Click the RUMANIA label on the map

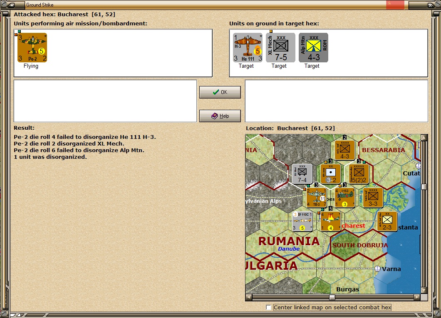click(289, 241)
